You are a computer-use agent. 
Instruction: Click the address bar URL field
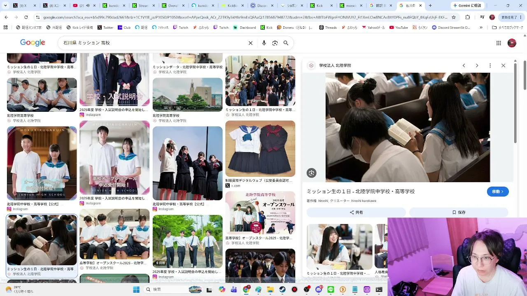coord(245,17)
